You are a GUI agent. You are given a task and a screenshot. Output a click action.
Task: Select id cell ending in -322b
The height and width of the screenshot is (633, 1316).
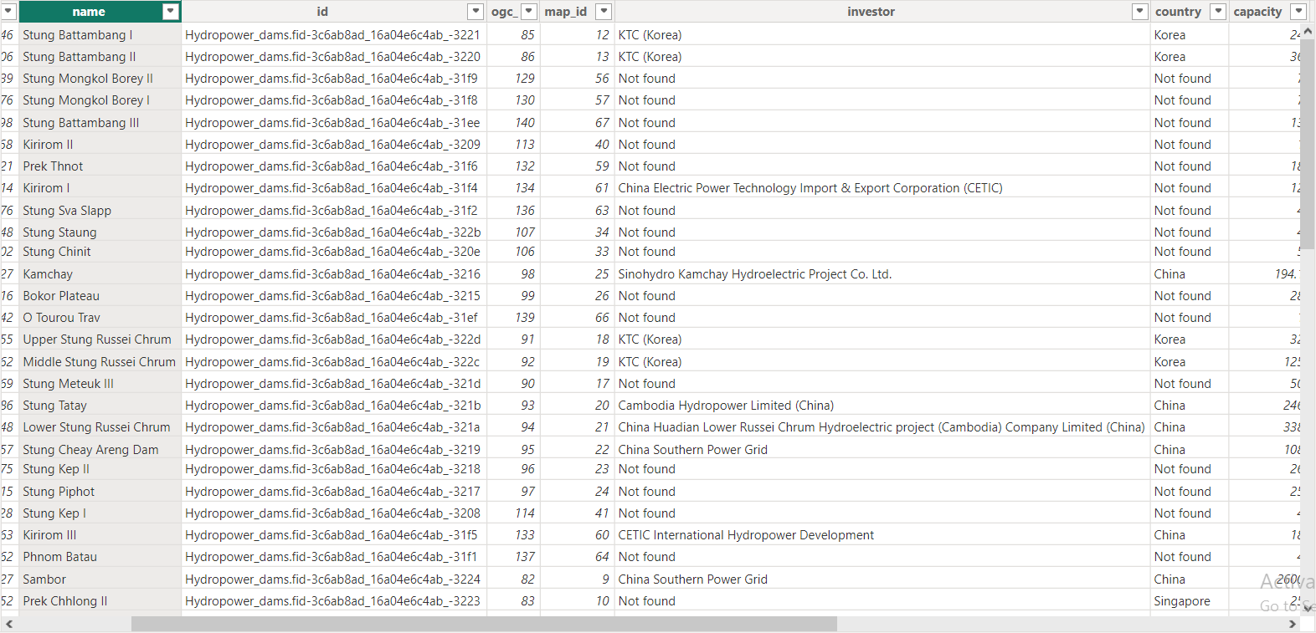334,232
